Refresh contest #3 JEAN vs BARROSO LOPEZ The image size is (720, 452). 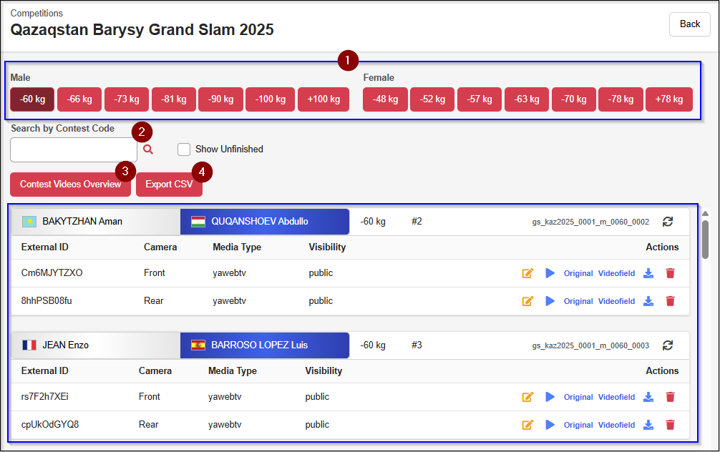coord(668,345)
